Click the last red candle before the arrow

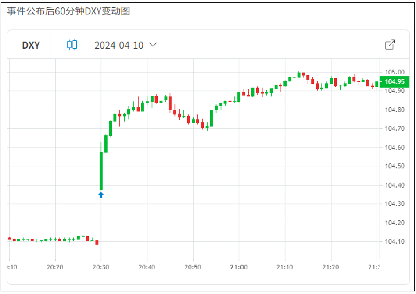point(97,242)
